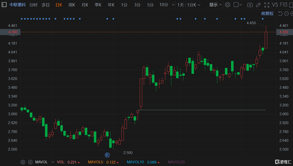Zoom out chart with minus circle

[x=286, y=13]
